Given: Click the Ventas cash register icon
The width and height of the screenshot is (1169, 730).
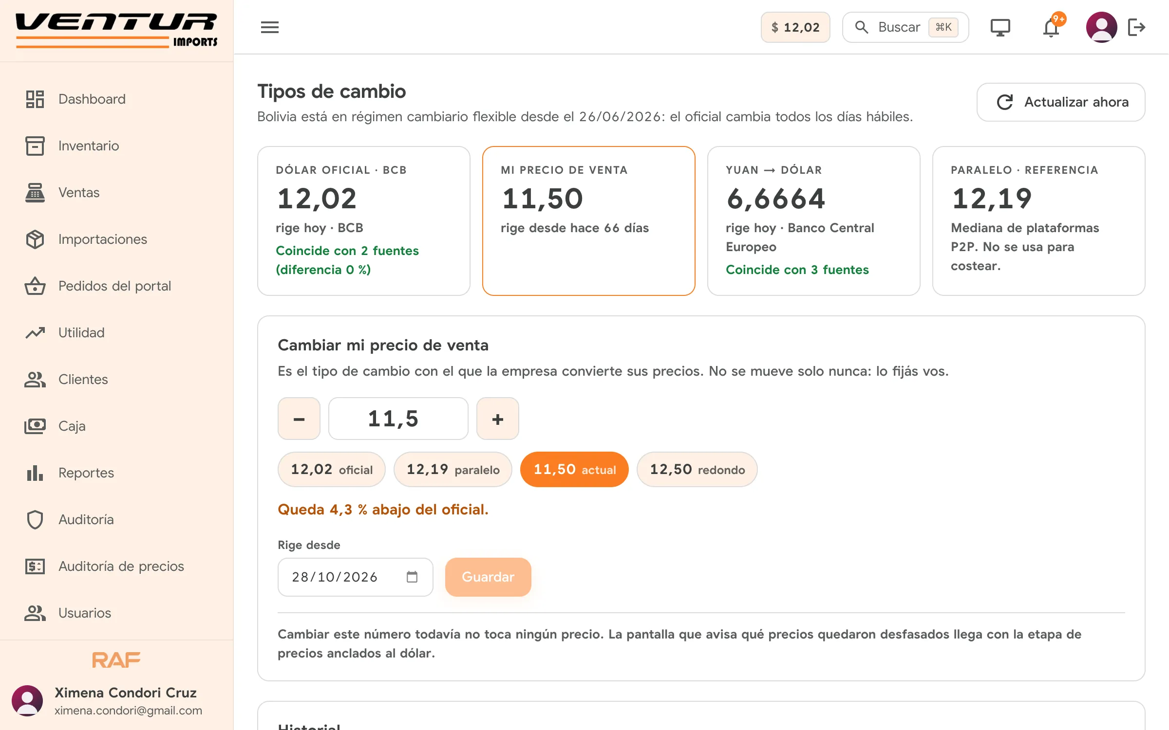Looking at the screenshot, I should [x=35, y=193].
